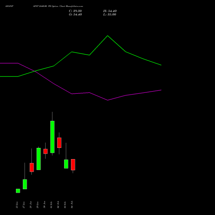
Task: Select the ASIANP symbol text in header
Action: pyautogui.click(x=9, y=6)
